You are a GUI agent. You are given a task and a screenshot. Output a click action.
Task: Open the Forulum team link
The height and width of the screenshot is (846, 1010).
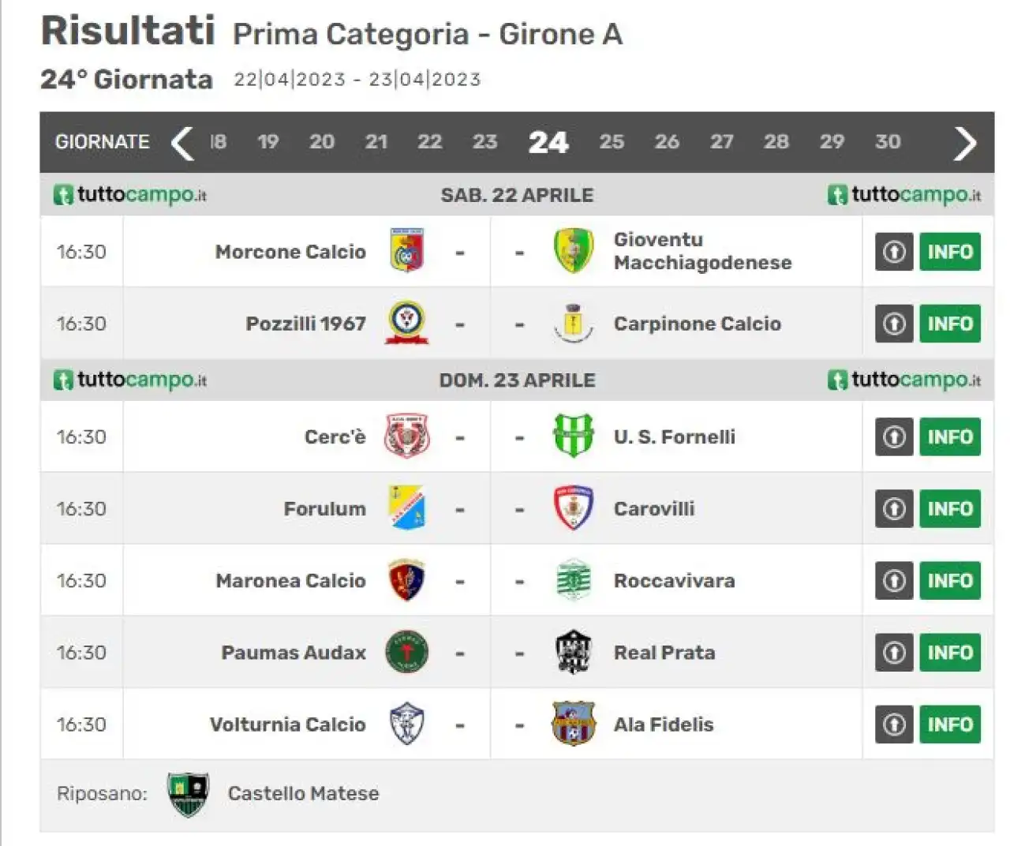point(325,509)
